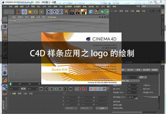Open ProRender viewport menu

tap(52, 17)
